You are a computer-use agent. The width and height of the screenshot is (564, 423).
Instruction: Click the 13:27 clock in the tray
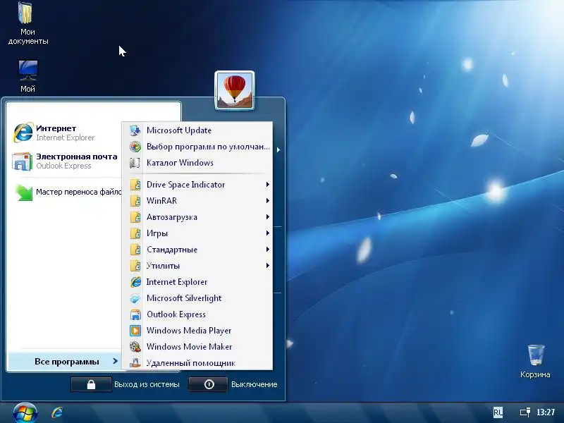tap(546, 412)
